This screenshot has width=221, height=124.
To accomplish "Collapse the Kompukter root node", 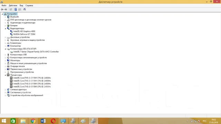I will click(2, 14).
